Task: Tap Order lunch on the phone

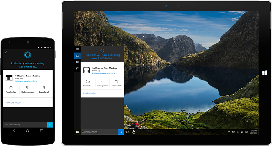Action: 44,89
